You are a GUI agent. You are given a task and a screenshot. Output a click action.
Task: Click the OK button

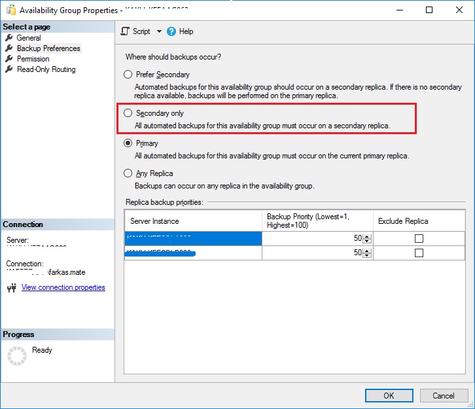pyautogui.click(x=389, y=396)
